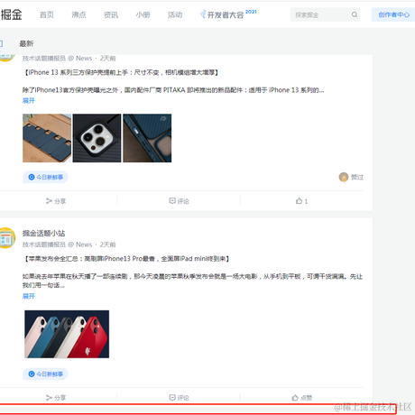
Task: Click the search magnifier icon
Action: point(355,14)
